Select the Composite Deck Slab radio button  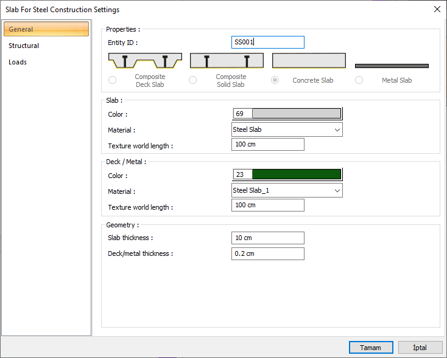(x=112, y=80)
